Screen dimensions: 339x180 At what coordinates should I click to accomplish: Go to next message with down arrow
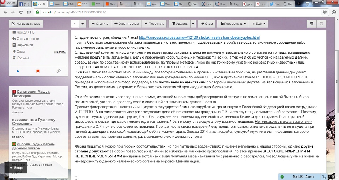point(83,24)
